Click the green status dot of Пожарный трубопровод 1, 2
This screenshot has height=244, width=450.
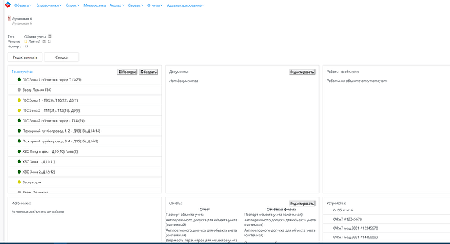pos(19,131)
